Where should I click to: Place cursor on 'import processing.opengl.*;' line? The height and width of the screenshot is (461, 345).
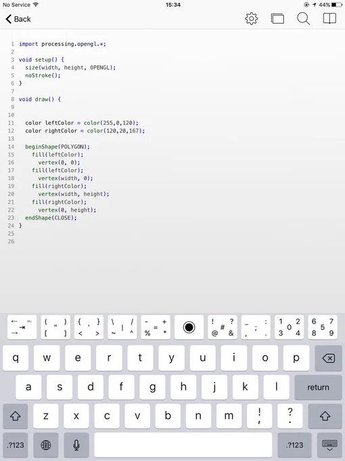pos(62,44)
